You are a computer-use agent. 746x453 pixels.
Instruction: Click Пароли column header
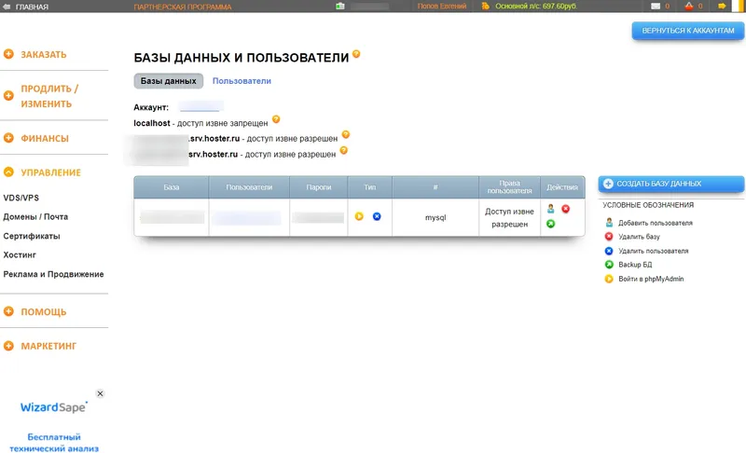(x=319, y=187)
